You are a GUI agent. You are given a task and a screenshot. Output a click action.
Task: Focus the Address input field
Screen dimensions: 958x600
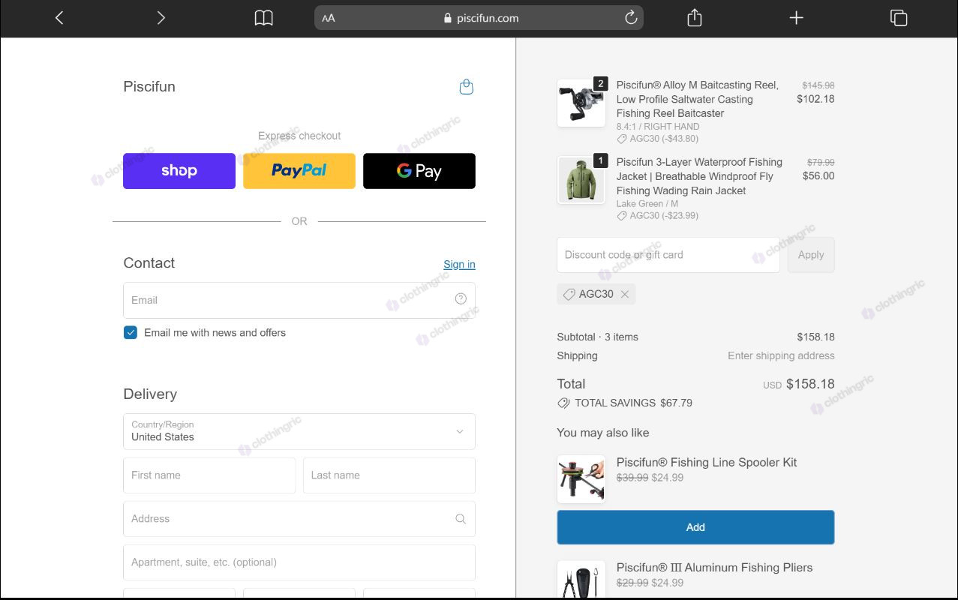(x=299, y=518)
